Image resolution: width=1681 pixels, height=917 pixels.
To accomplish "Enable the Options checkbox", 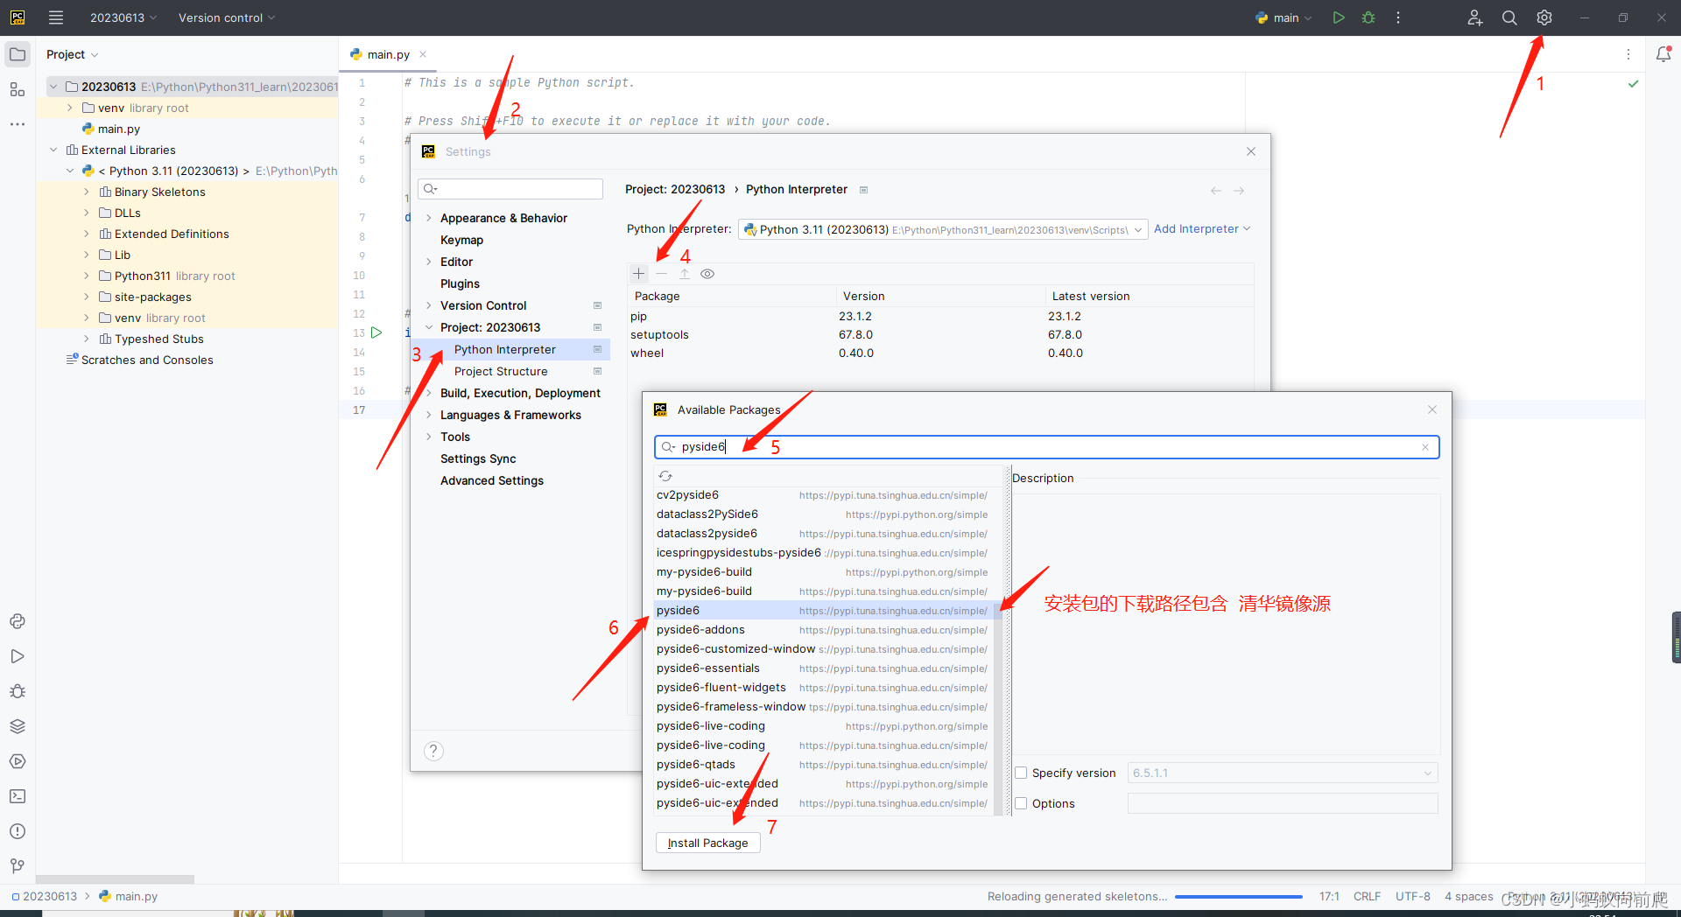I will point(1021,803).
